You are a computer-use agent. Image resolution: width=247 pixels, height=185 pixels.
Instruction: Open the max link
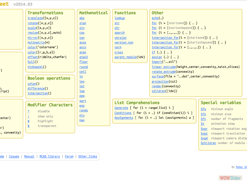pyautogui.click(x=82, y=120)
